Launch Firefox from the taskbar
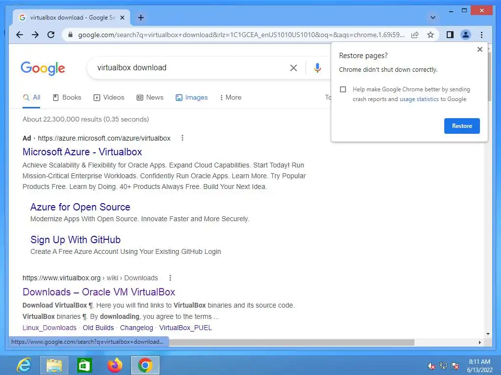Viewport: 501px width, 375px height. (114, 365)
